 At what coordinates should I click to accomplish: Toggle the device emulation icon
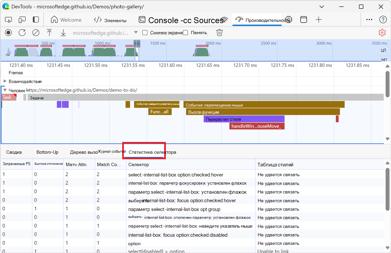[22, 20]
